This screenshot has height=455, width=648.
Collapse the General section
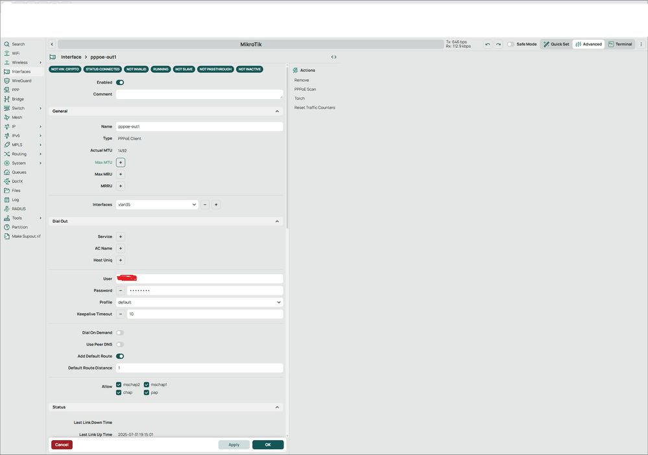(278, 111)
